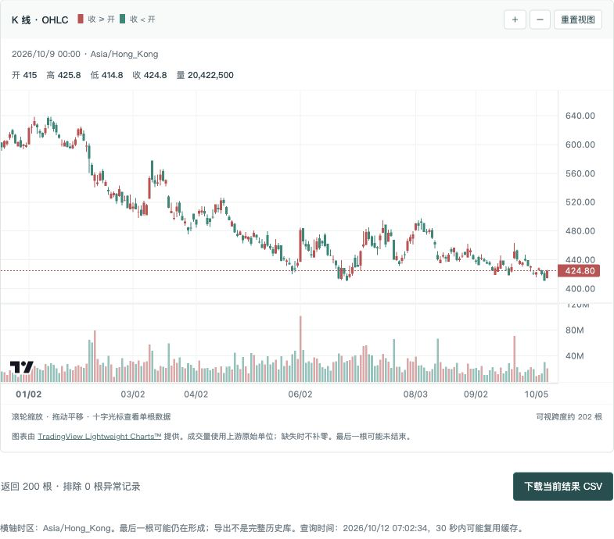Zoom out with the minus button

pyautogui.click(x=540, y=20)
